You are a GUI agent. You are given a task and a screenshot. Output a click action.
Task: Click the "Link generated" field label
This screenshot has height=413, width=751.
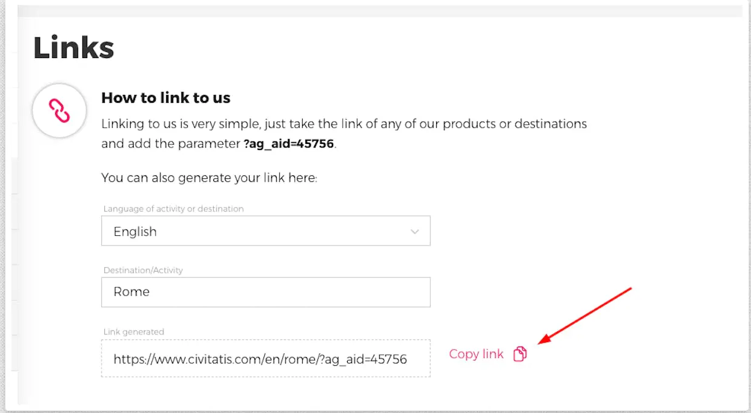tap(133, 331)
